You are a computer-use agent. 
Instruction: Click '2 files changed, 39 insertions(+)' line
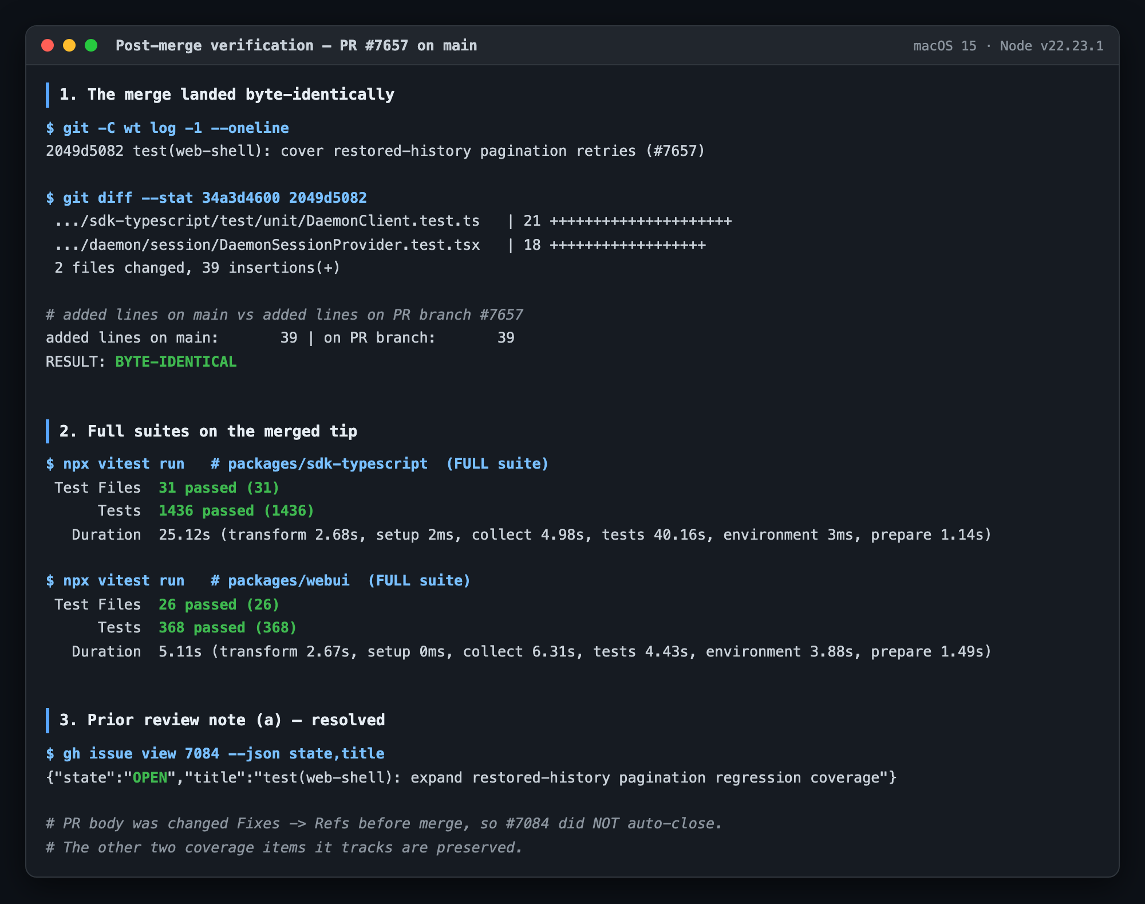pyautogui.click(x=197, y=268)
